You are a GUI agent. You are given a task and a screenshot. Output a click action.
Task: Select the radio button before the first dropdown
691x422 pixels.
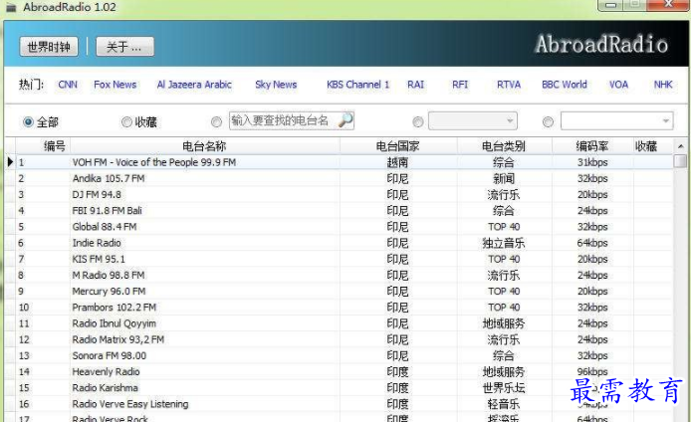417,121
